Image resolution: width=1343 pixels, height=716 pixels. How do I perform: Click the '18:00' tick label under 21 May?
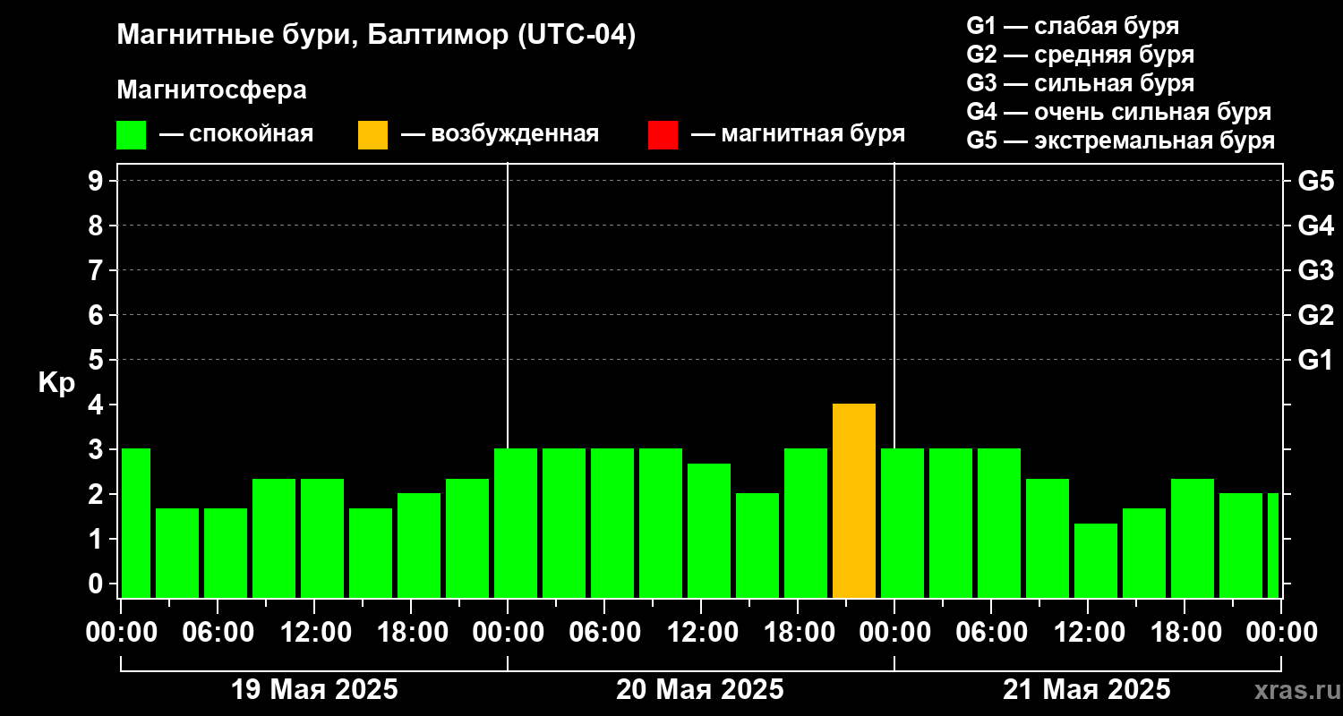1186,632
